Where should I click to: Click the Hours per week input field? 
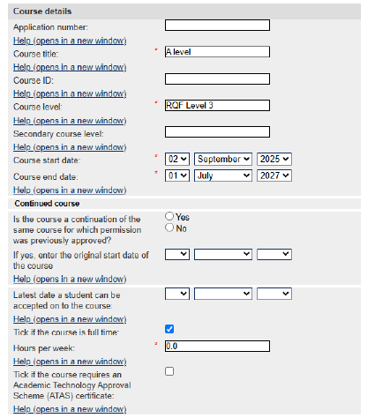point(217,347)
